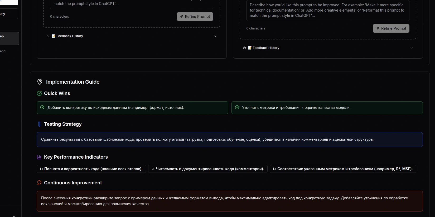The width and height of the screenshot is (435, 217).
Task: Click check icon in "Уточнить метрики" card
Action: (237, 107)
